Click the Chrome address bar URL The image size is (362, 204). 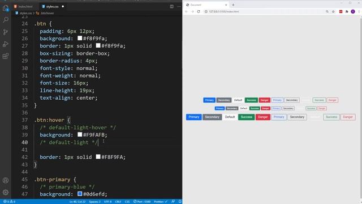point(224,11)
